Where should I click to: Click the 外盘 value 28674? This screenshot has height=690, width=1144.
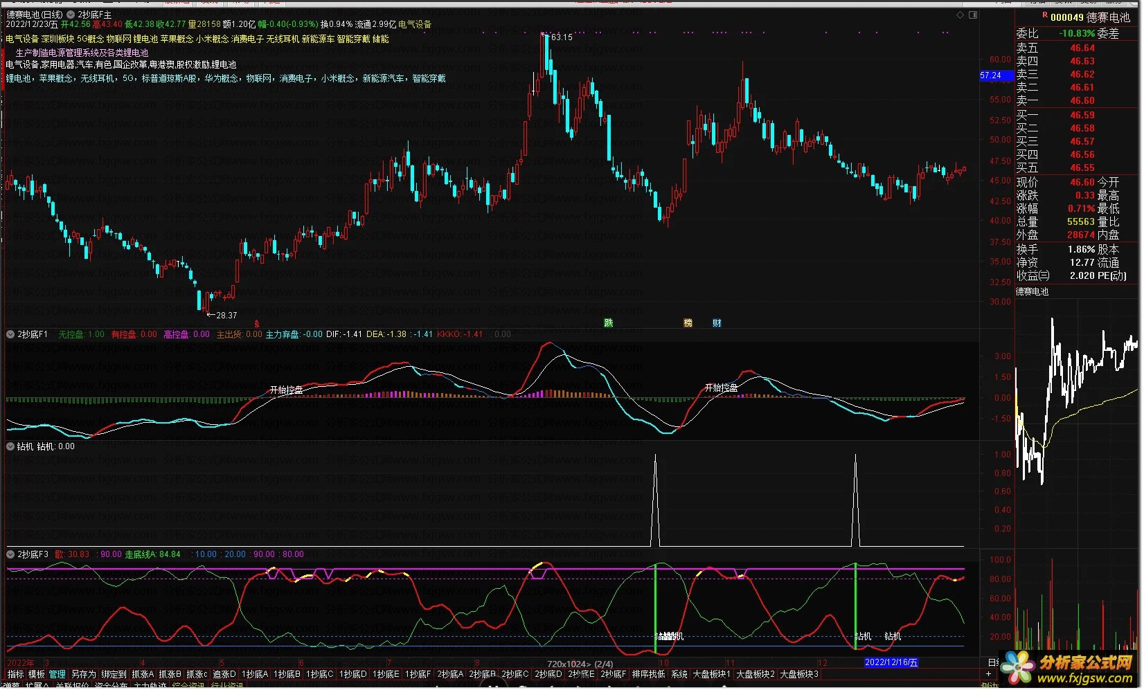point(1081,235)
